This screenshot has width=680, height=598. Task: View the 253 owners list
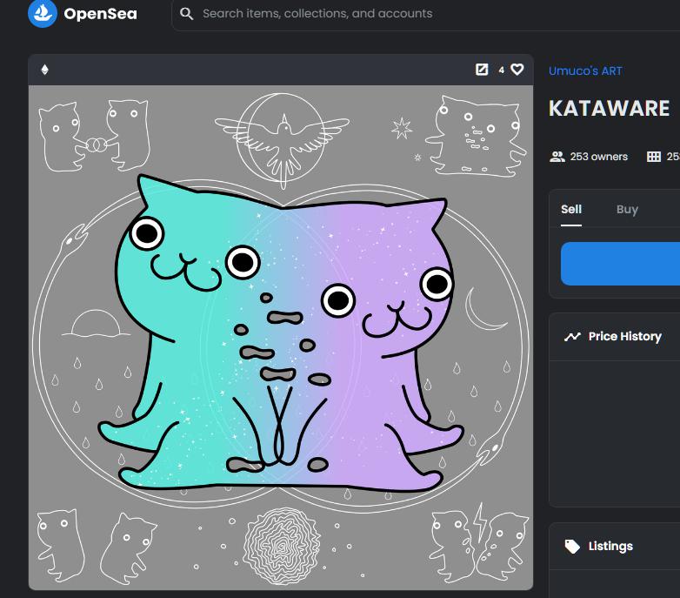click(x=598, y=157)
